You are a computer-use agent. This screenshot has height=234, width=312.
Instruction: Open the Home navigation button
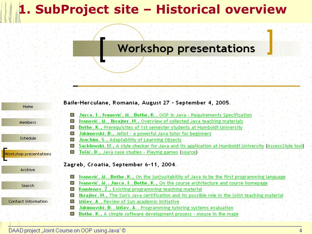click(27, 107)
